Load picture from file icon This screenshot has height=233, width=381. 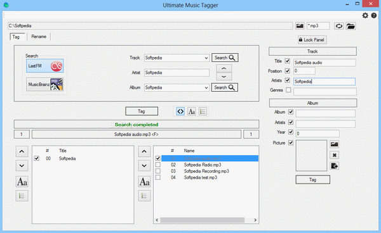335,144
